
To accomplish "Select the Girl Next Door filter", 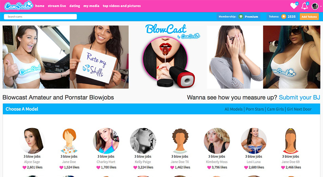I will click(x=299, y=109).
